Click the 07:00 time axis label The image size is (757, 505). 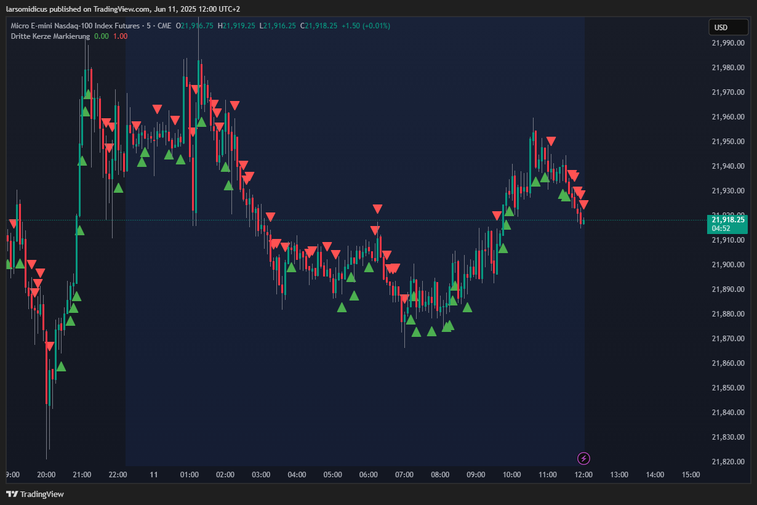coord(404,475)
